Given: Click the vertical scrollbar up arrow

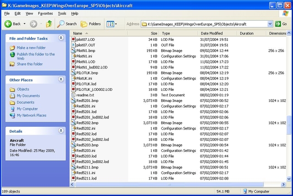Looking at the screenshot, I should point(289,33).
